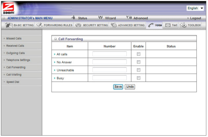Viewport: 208px width, 137px height.
Task: Switch to the Advanced Setting tab
Action: point(128,25)
